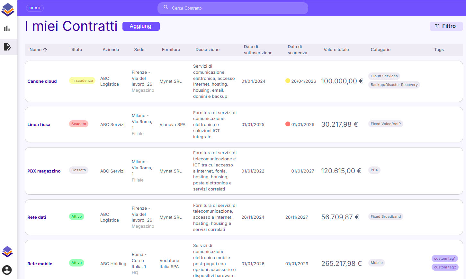Click the Stato column header
This screenshot has width=466, height=279.
[77, 50]
